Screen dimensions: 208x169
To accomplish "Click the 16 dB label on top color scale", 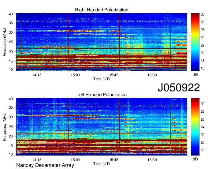I will point(202,68).
